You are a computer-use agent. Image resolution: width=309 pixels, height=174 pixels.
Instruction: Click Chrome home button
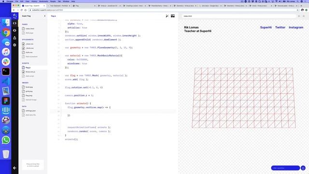[26, 10]
